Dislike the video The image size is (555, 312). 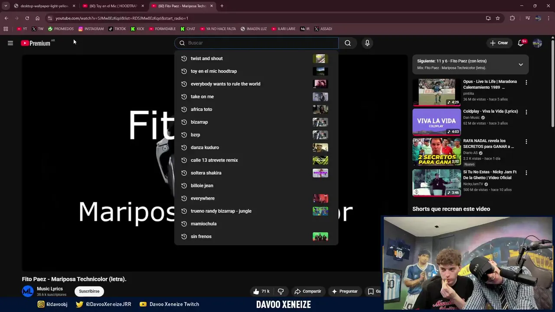tap(281, 291)
